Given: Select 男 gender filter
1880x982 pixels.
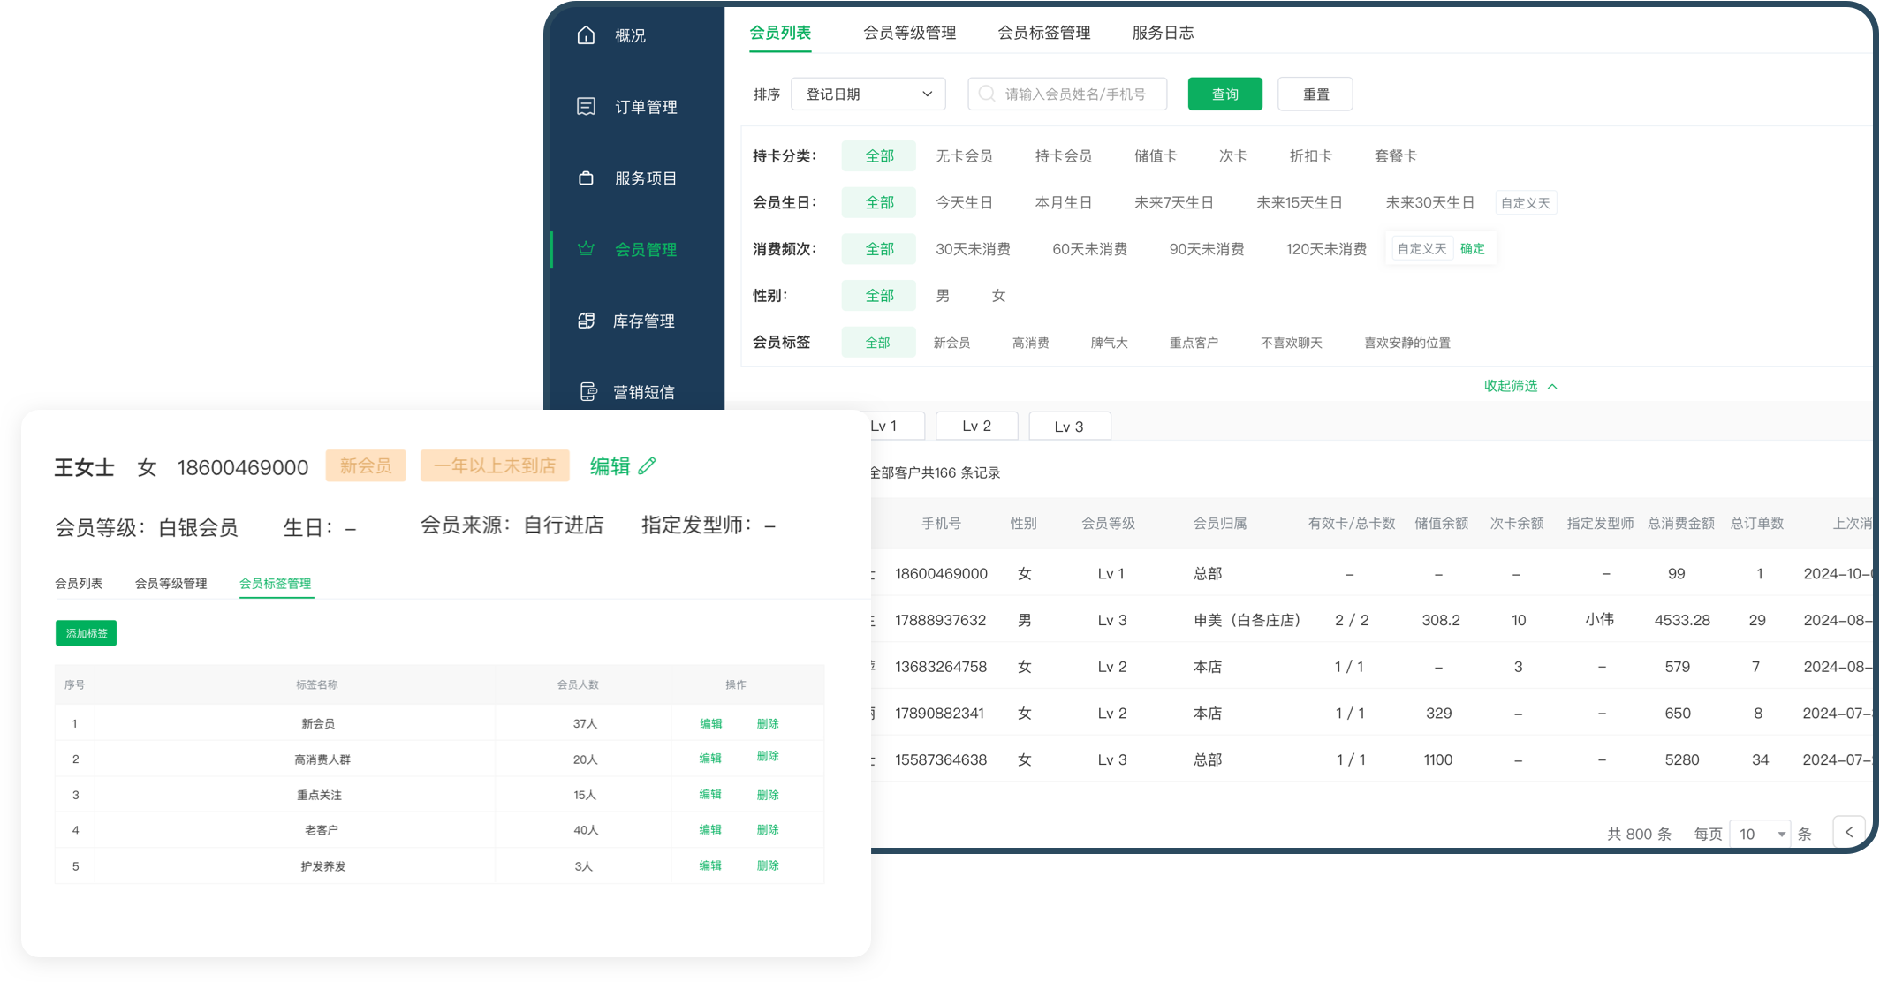Looking at the screenshot, I should [x=943, y=296].
